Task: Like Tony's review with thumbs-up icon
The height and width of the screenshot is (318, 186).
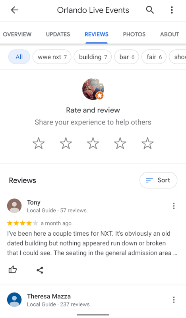Action: (13, 270)
